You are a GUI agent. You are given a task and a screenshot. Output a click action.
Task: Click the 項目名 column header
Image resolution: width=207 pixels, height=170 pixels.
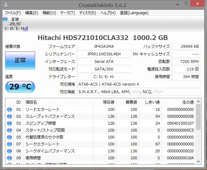click(59, 102)
